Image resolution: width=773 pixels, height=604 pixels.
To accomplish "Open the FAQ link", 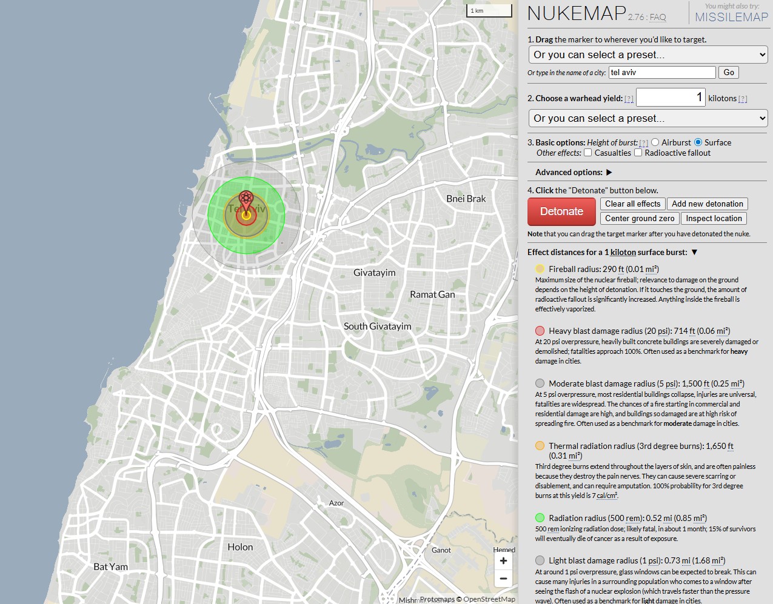I will pyautogui.click(x=658, y=18).
